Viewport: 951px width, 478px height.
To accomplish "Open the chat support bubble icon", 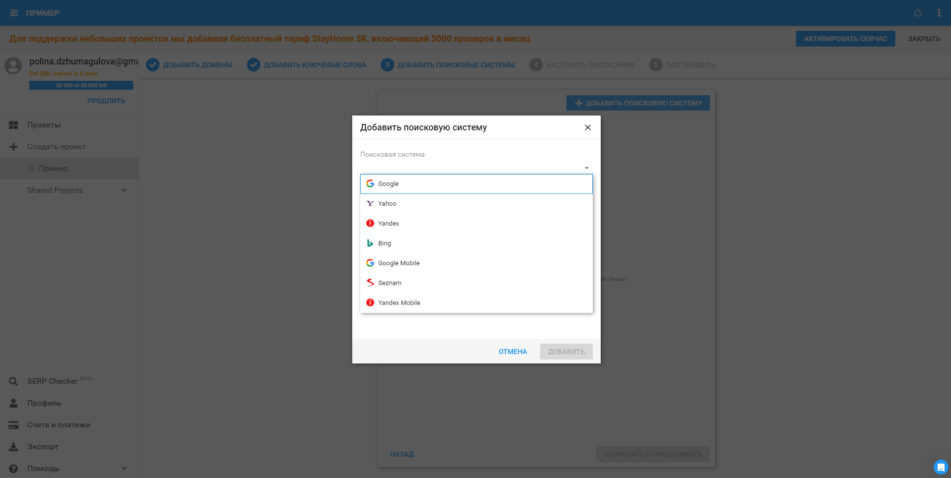I will [941, 467].
